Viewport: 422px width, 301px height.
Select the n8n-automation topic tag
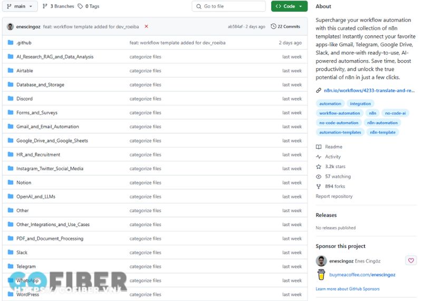[382, 123]
